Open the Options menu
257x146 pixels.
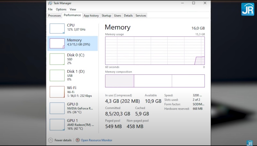[x=61, y=9]
